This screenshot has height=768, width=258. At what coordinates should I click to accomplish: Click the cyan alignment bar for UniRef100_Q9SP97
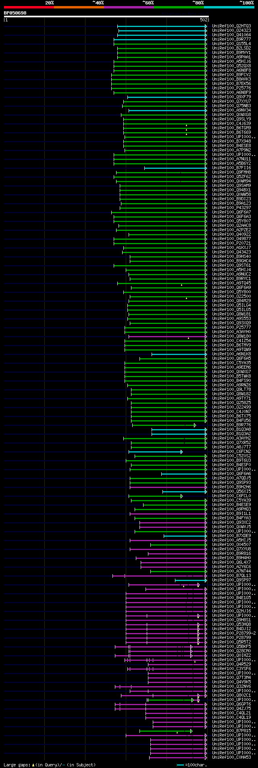click(190, 580)
